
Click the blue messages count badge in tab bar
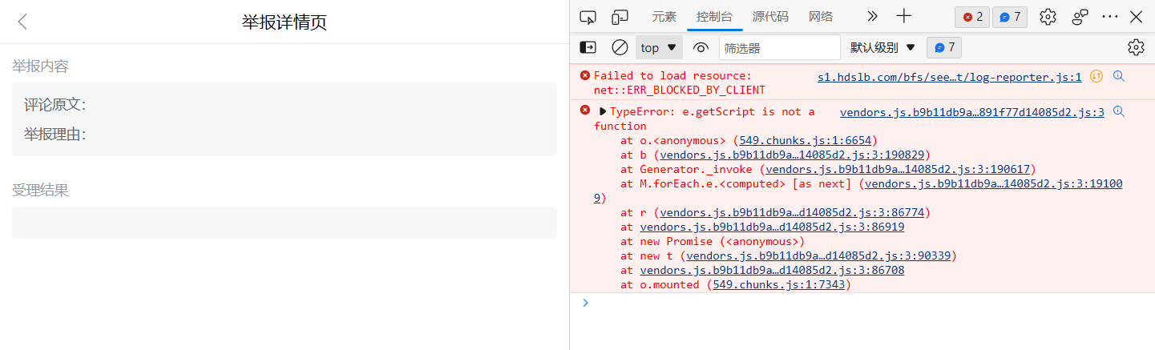pos(1010,17)
